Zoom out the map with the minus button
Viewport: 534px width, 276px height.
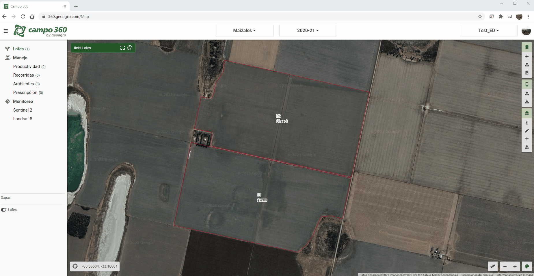coord(505,266)
